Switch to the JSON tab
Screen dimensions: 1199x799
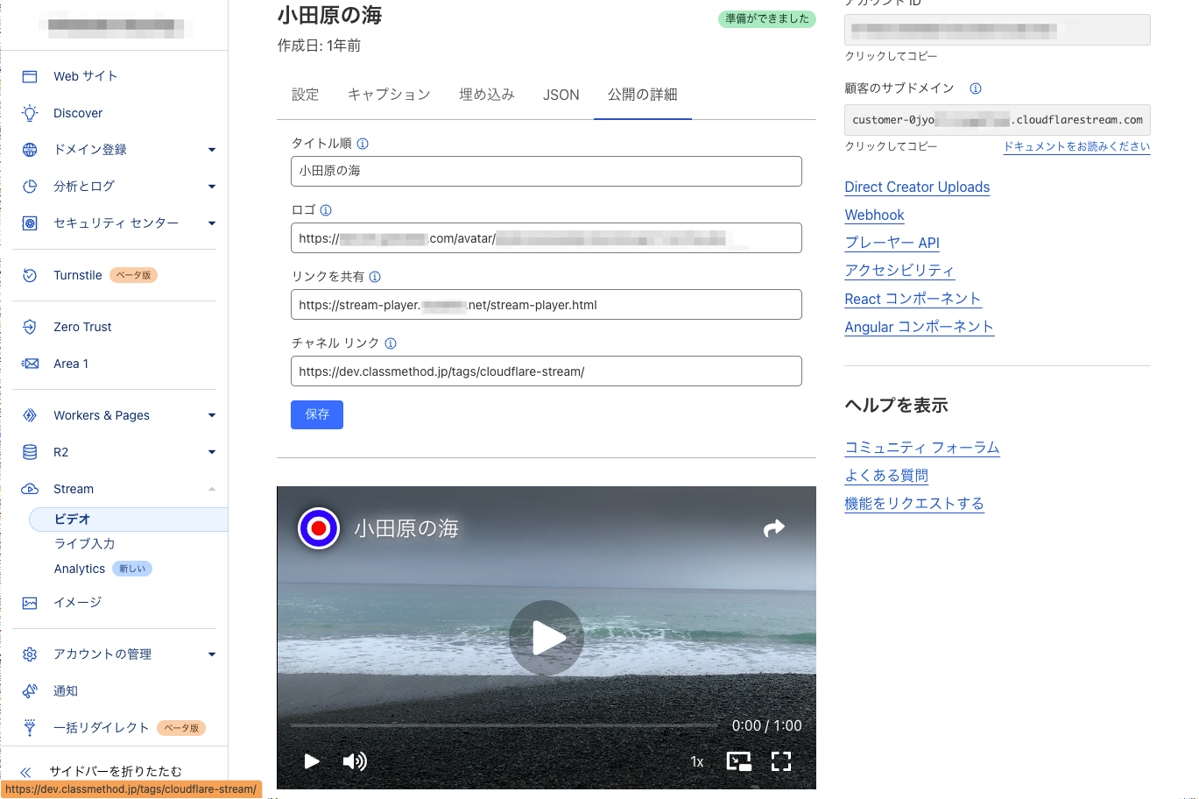[x=561, y=94]
